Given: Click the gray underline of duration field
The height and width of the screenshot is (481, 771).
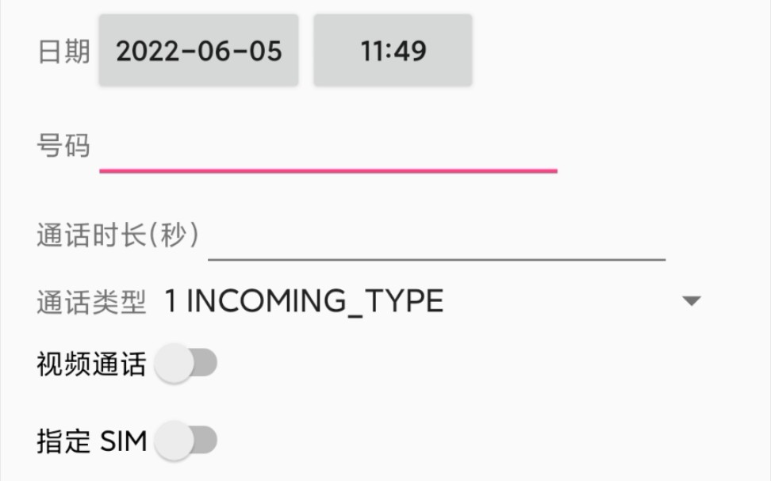Looking at the screenshot, I should (436, 258).
